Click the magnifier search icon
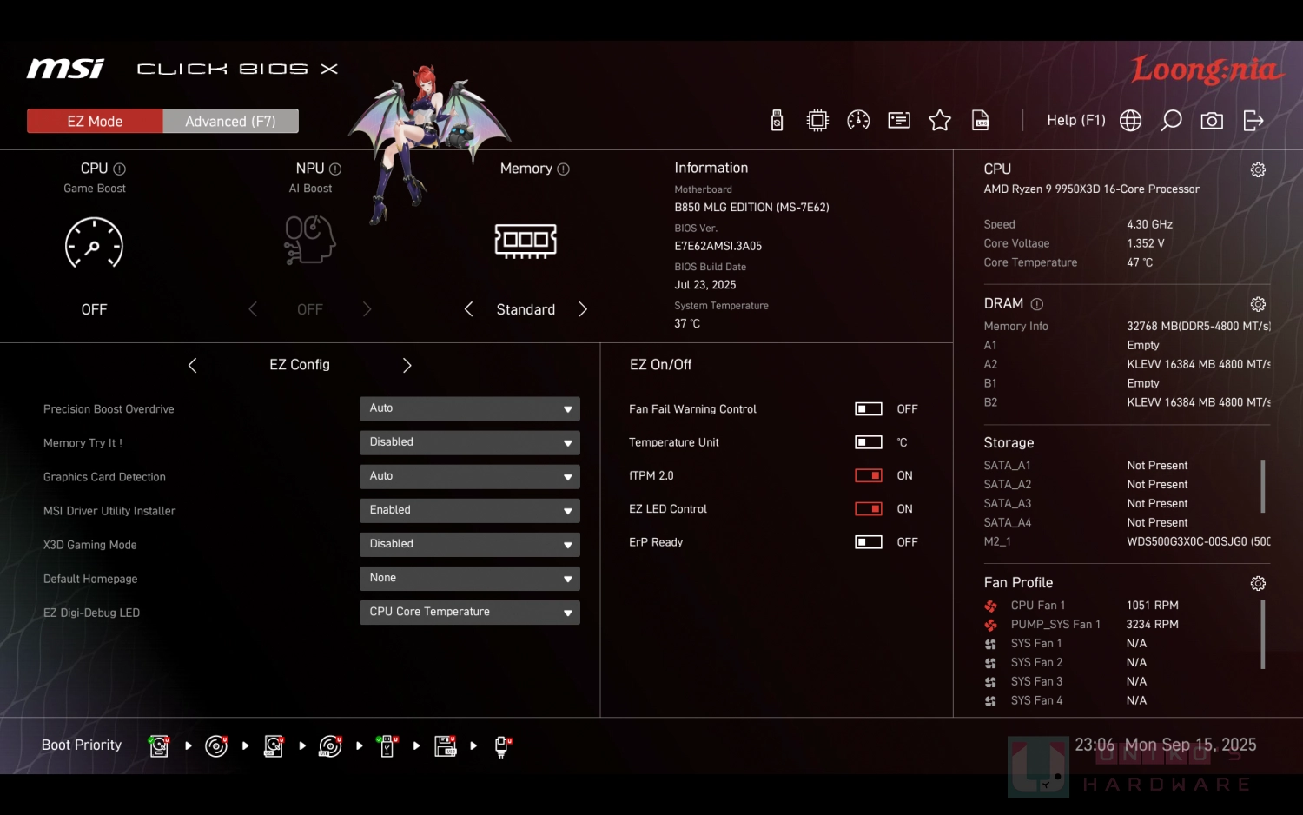1303x815 pixels. [x=1171, y=121]
